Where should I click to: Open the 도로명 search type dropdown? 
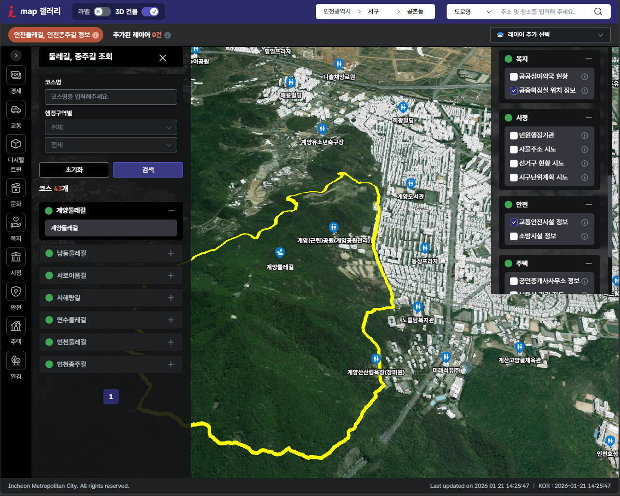coord(473,12)
